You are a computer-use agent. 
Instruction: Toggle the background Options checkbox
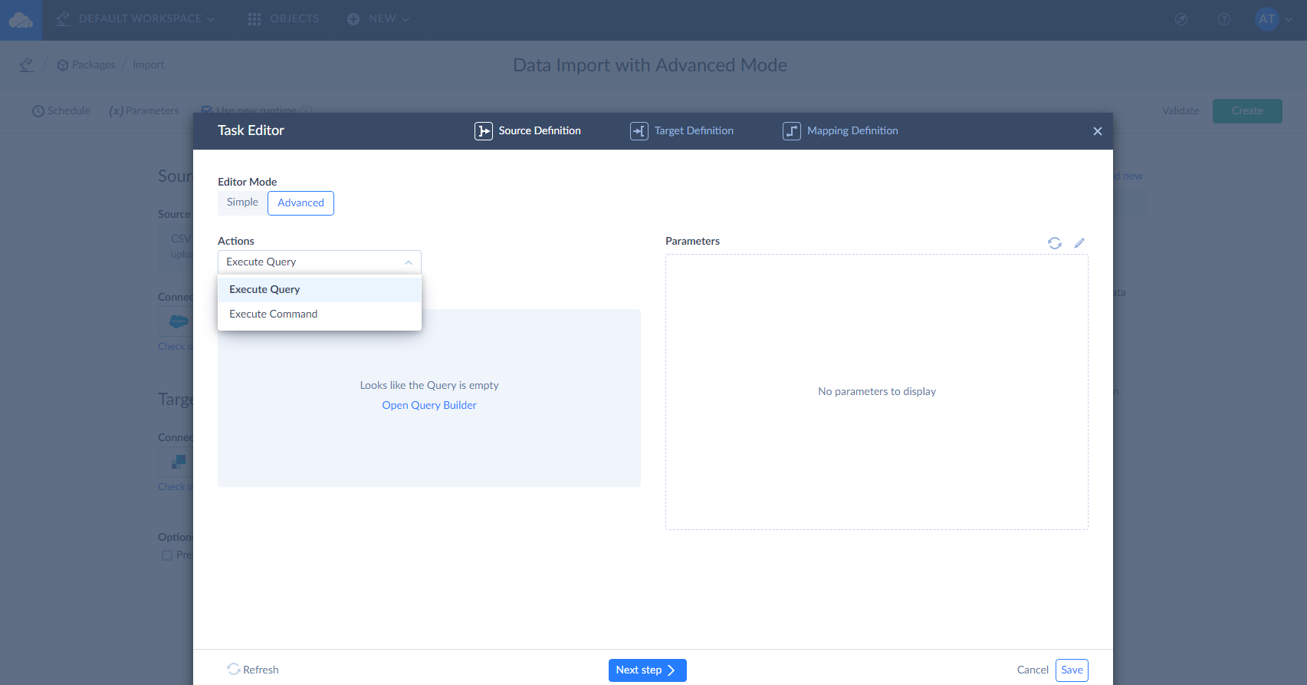166,555
